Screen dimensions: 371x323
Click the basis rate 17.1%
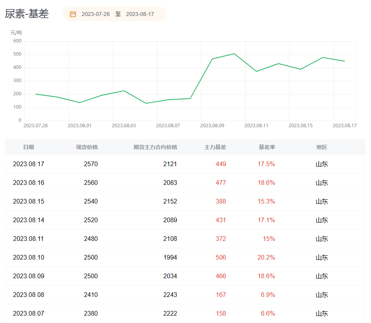[x=266, y=220]
